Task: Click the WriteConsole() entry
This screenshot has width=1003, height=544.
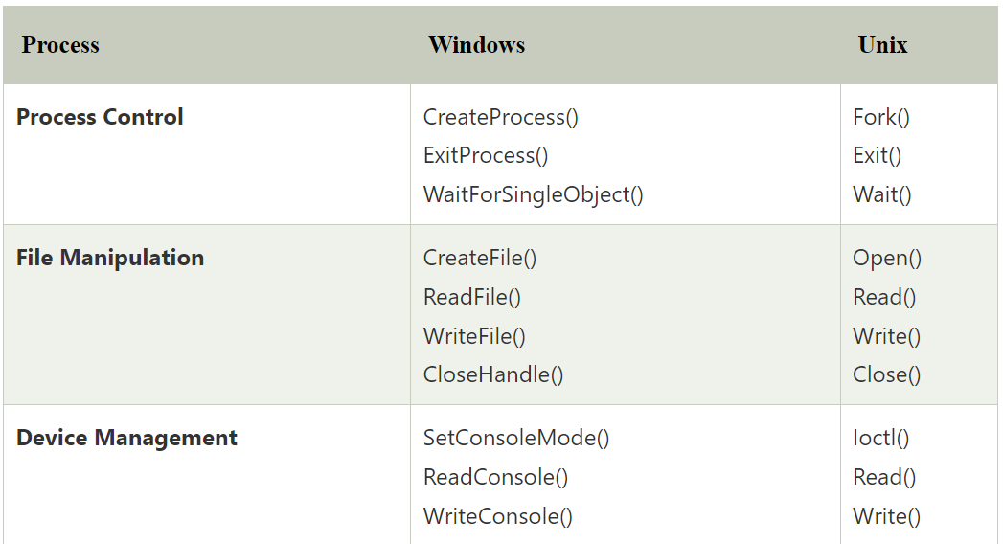Action: point(497,516)
